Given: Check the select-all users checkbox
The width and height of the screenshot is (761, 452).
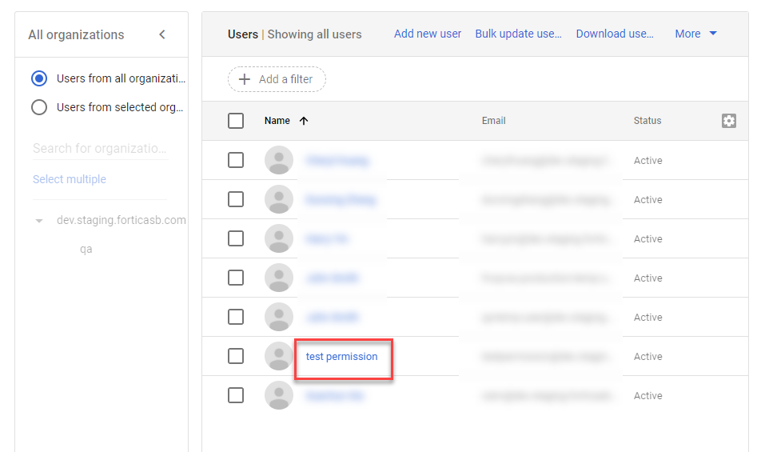Looking at the screenshot, I should 236,121.
